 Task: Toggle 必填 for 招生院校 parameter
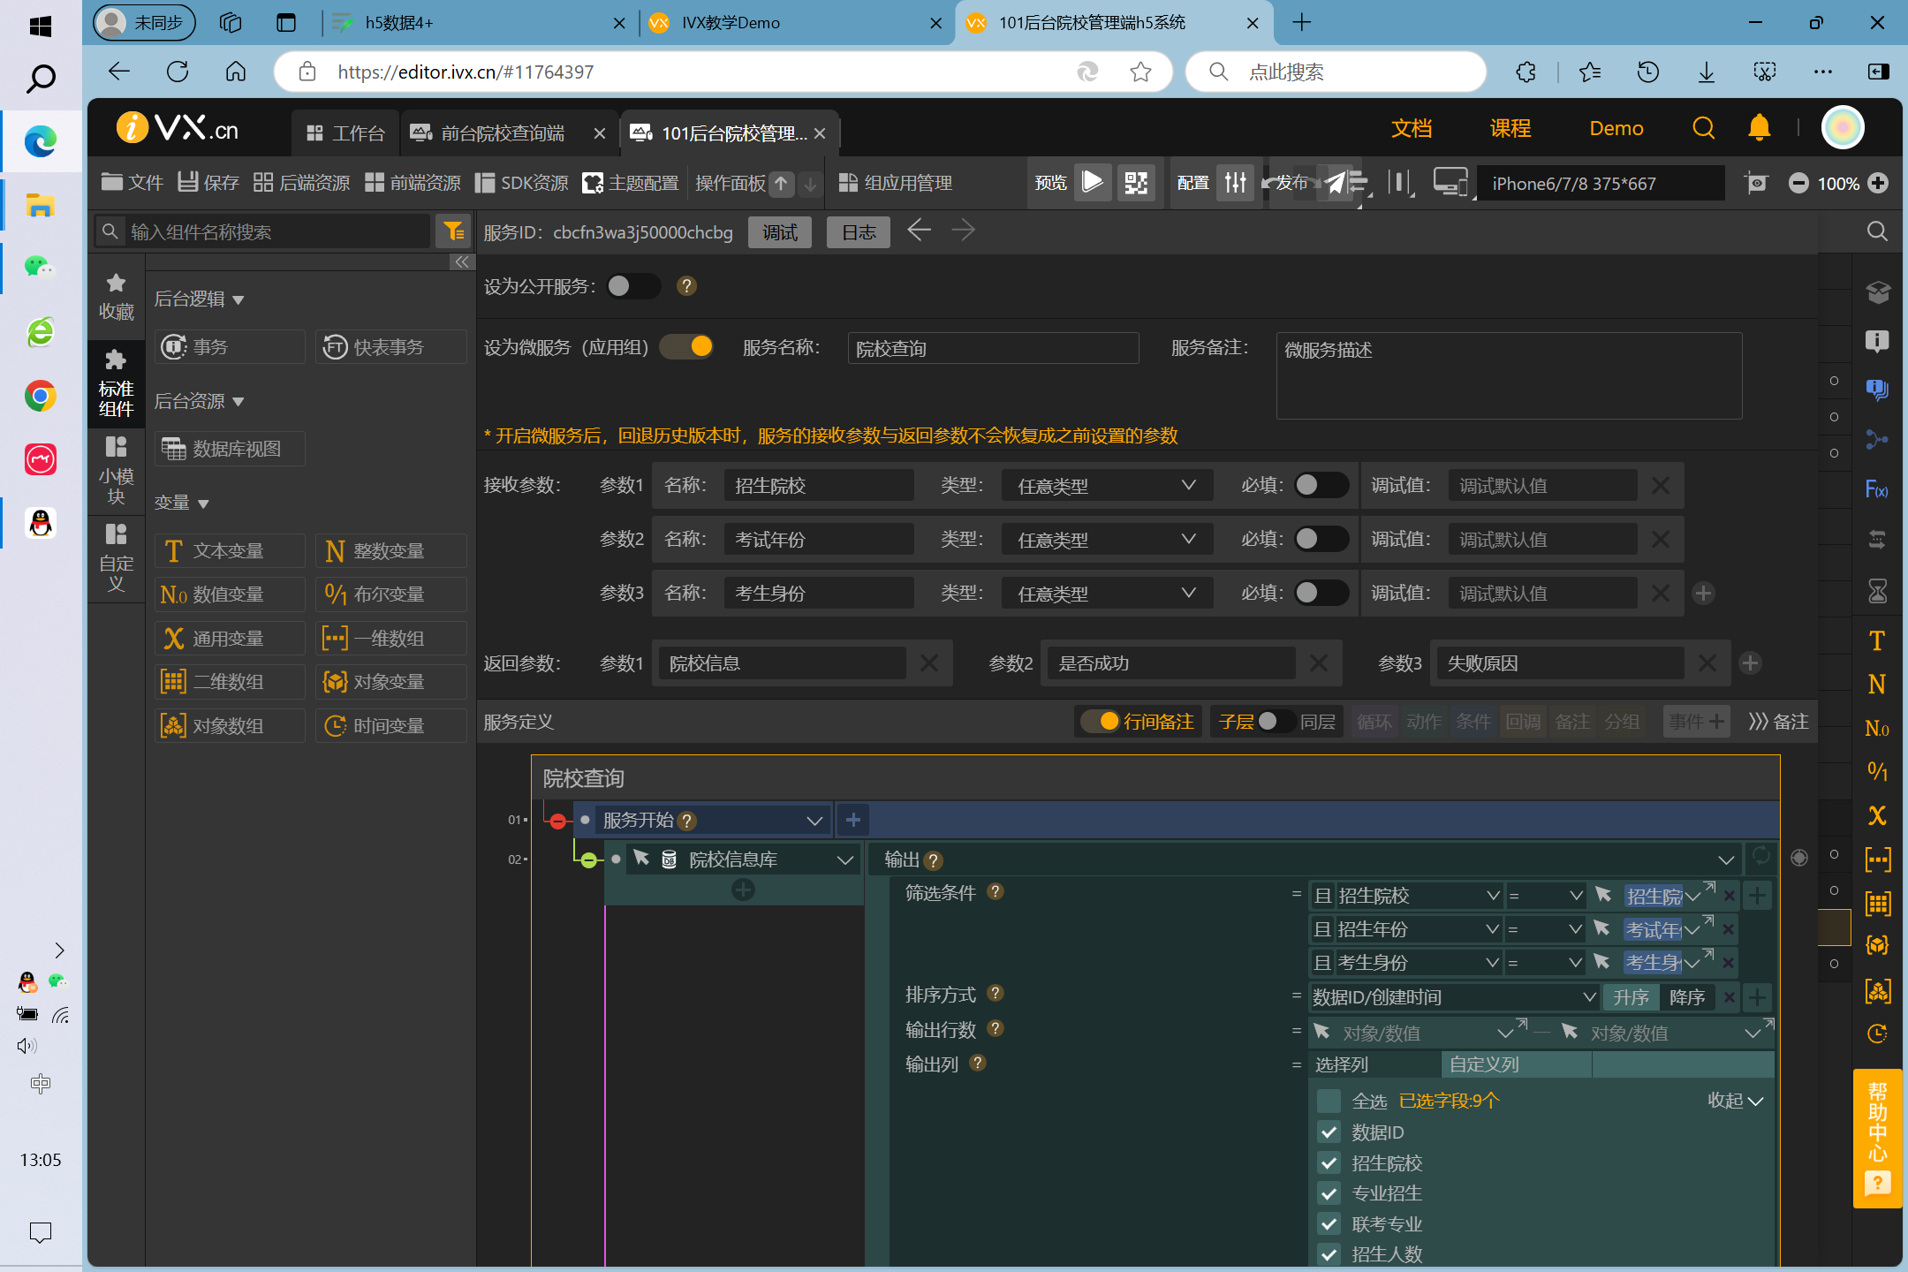tap(1321, 485)
